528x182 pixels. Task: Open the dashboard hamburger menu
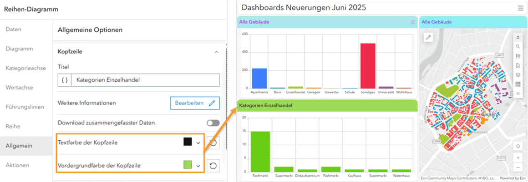tap(521, 8)
